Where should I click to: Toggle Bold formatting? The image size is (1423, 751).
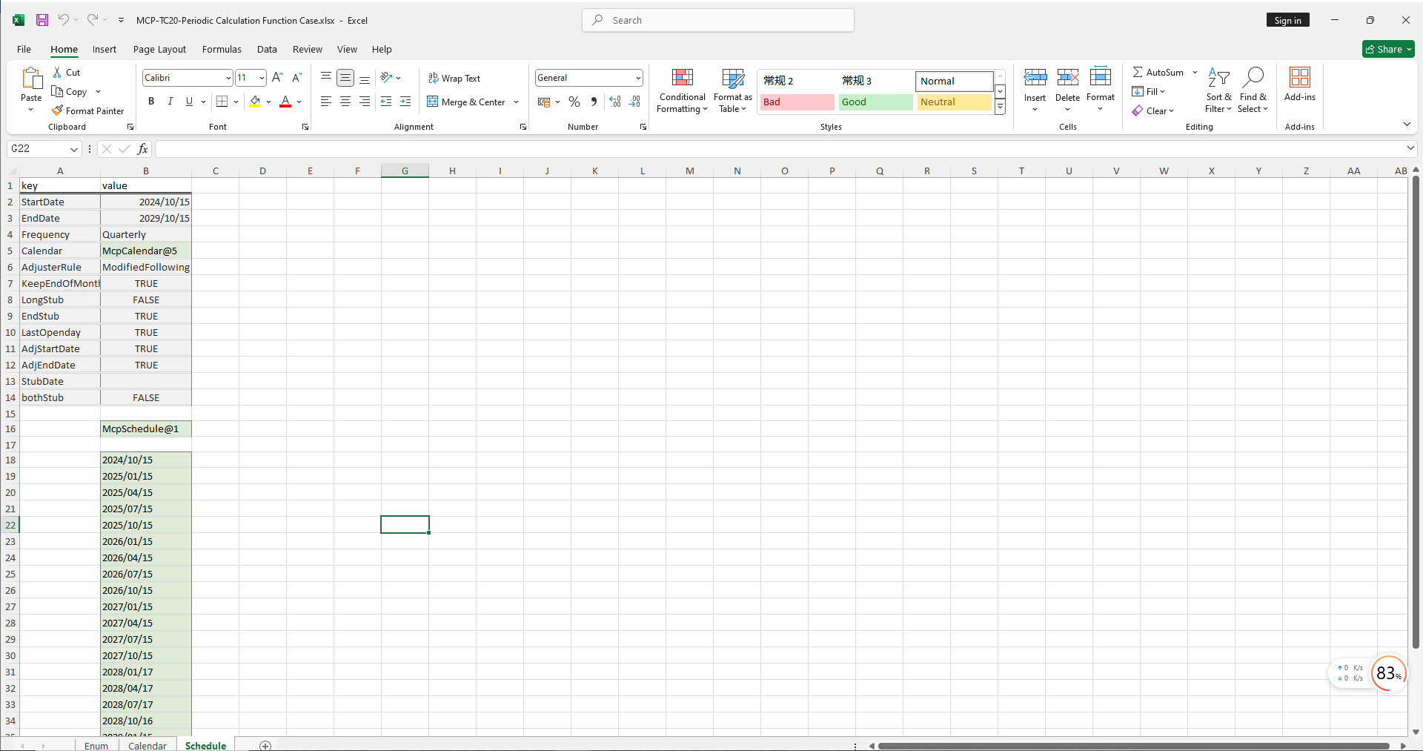[151, 102]
